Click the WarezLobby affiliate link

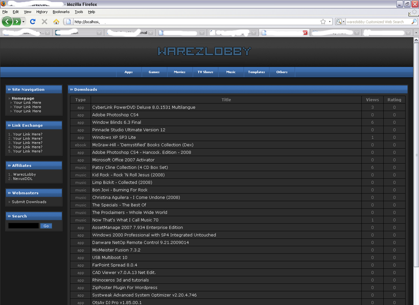[x=25, y=174]
